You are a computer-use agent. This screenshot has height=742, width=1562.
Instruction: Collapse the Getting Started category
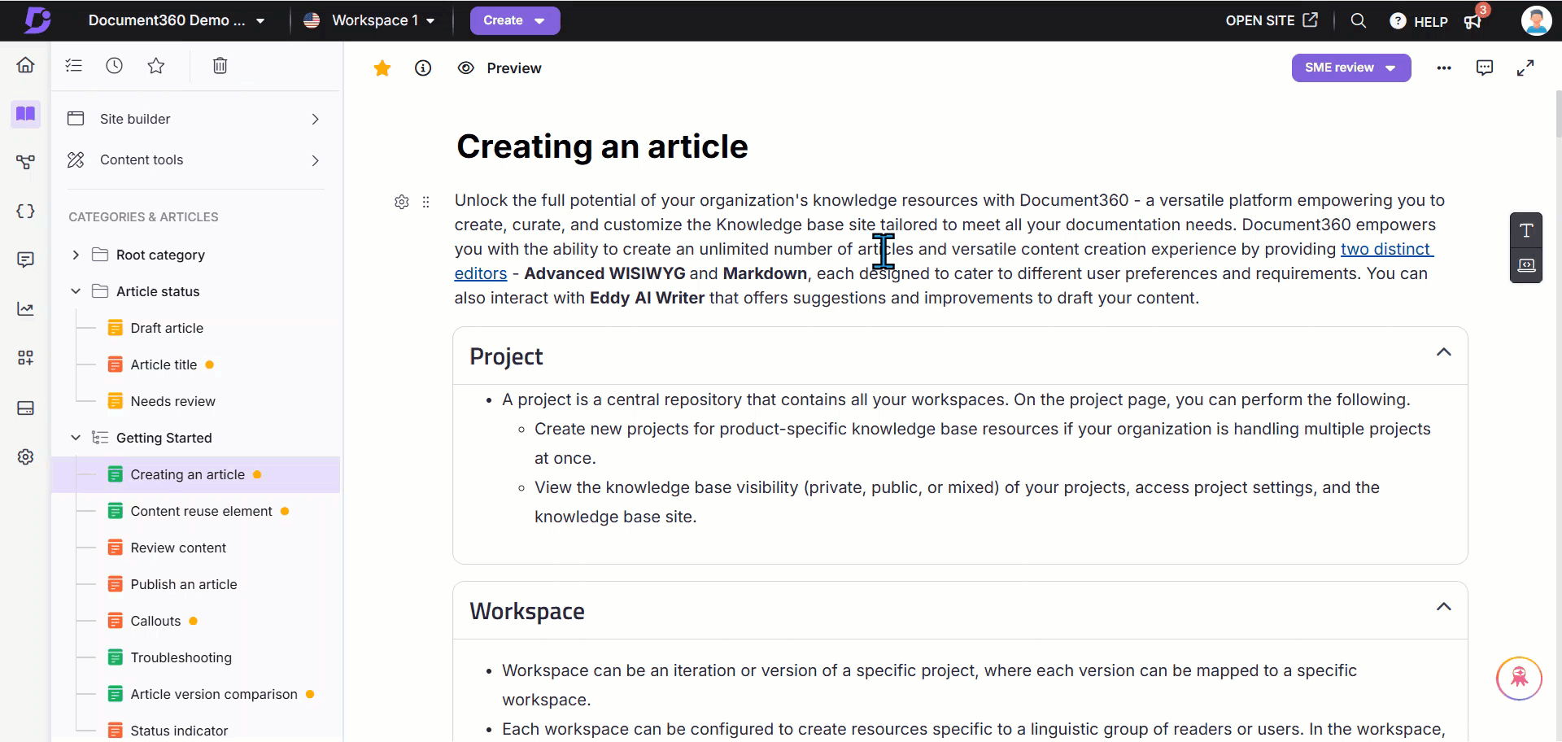(x=76, y=438)
